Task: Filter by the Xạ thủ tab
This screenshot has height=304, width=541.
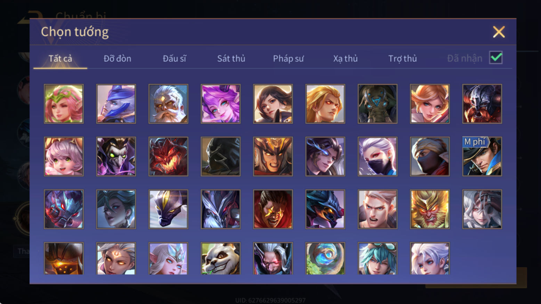Action: pyautogui.click(x=345, y=58)
